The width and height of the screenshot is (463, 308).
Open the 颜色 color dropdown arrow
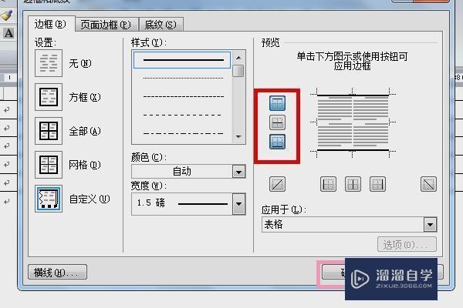(x=238, y=172)
